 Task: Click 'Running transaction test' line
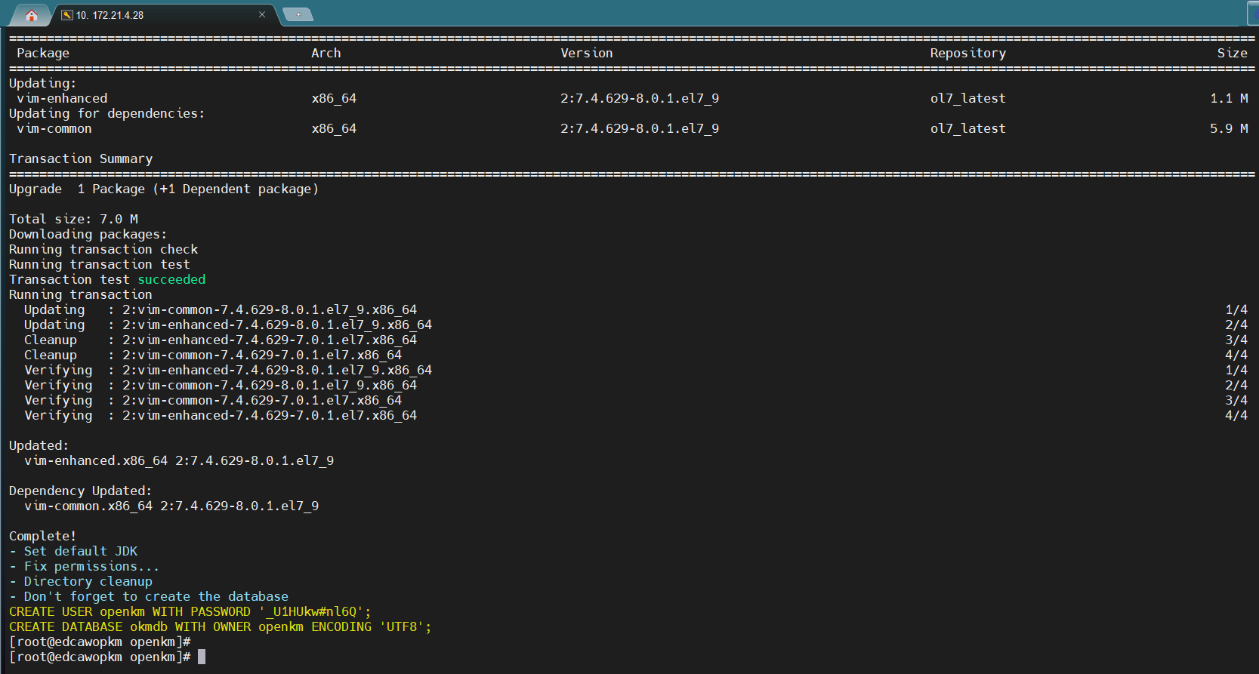(100, 264)
